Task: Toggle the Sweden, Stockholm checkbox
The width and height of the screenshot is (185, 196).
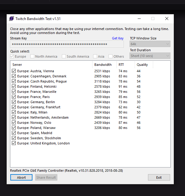Action: point(14,138)
